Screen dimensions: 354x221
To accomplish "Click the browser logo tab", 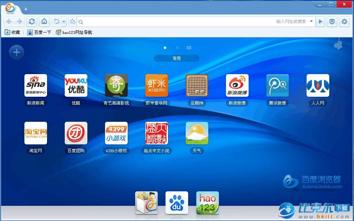I will 11,8.
